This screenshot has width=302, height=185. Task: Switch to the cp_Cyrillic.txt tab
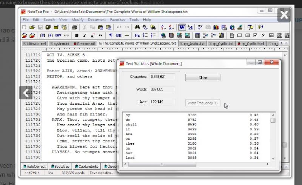coord(221,44)
